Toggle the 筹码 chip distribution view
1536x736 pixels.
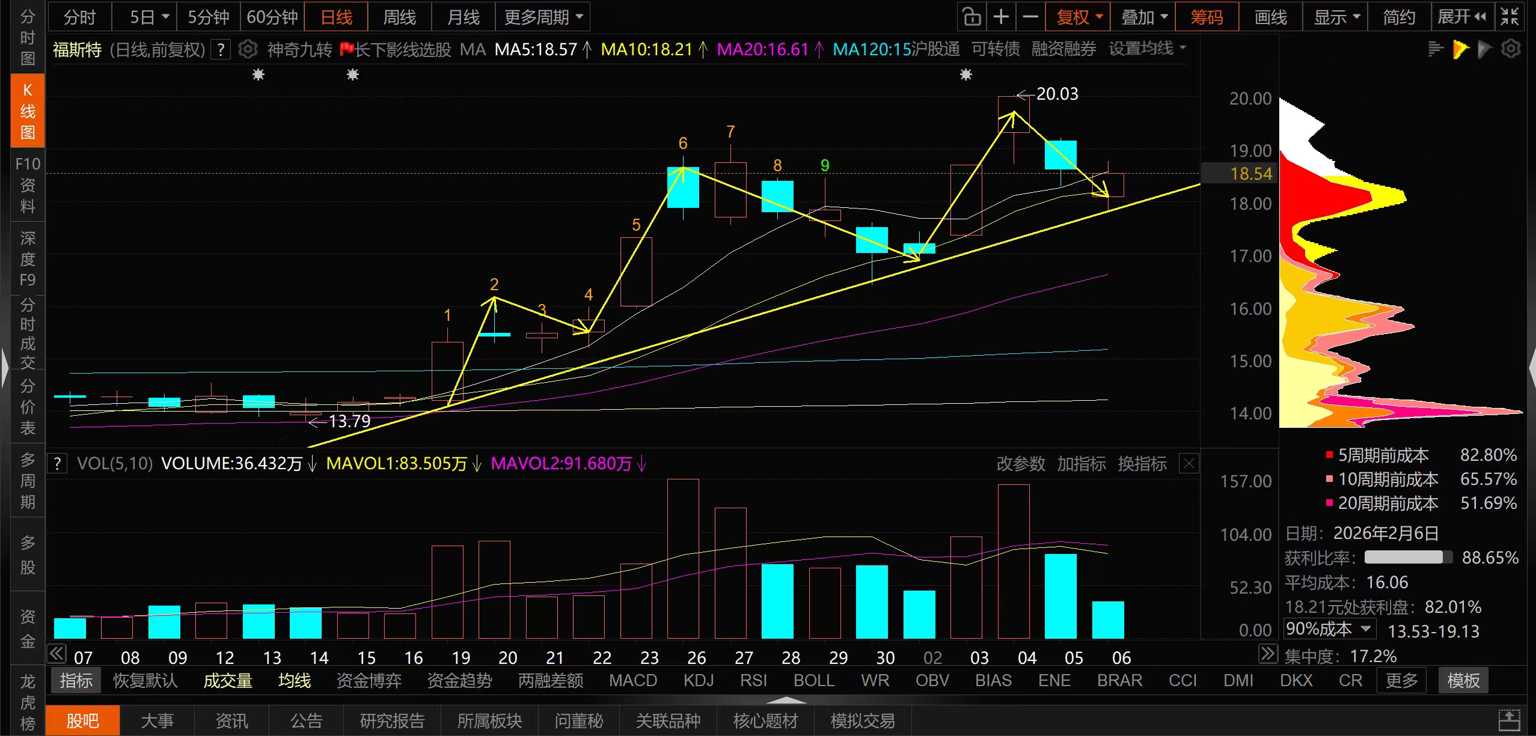pyautogui.click(x=1207, y=17)
